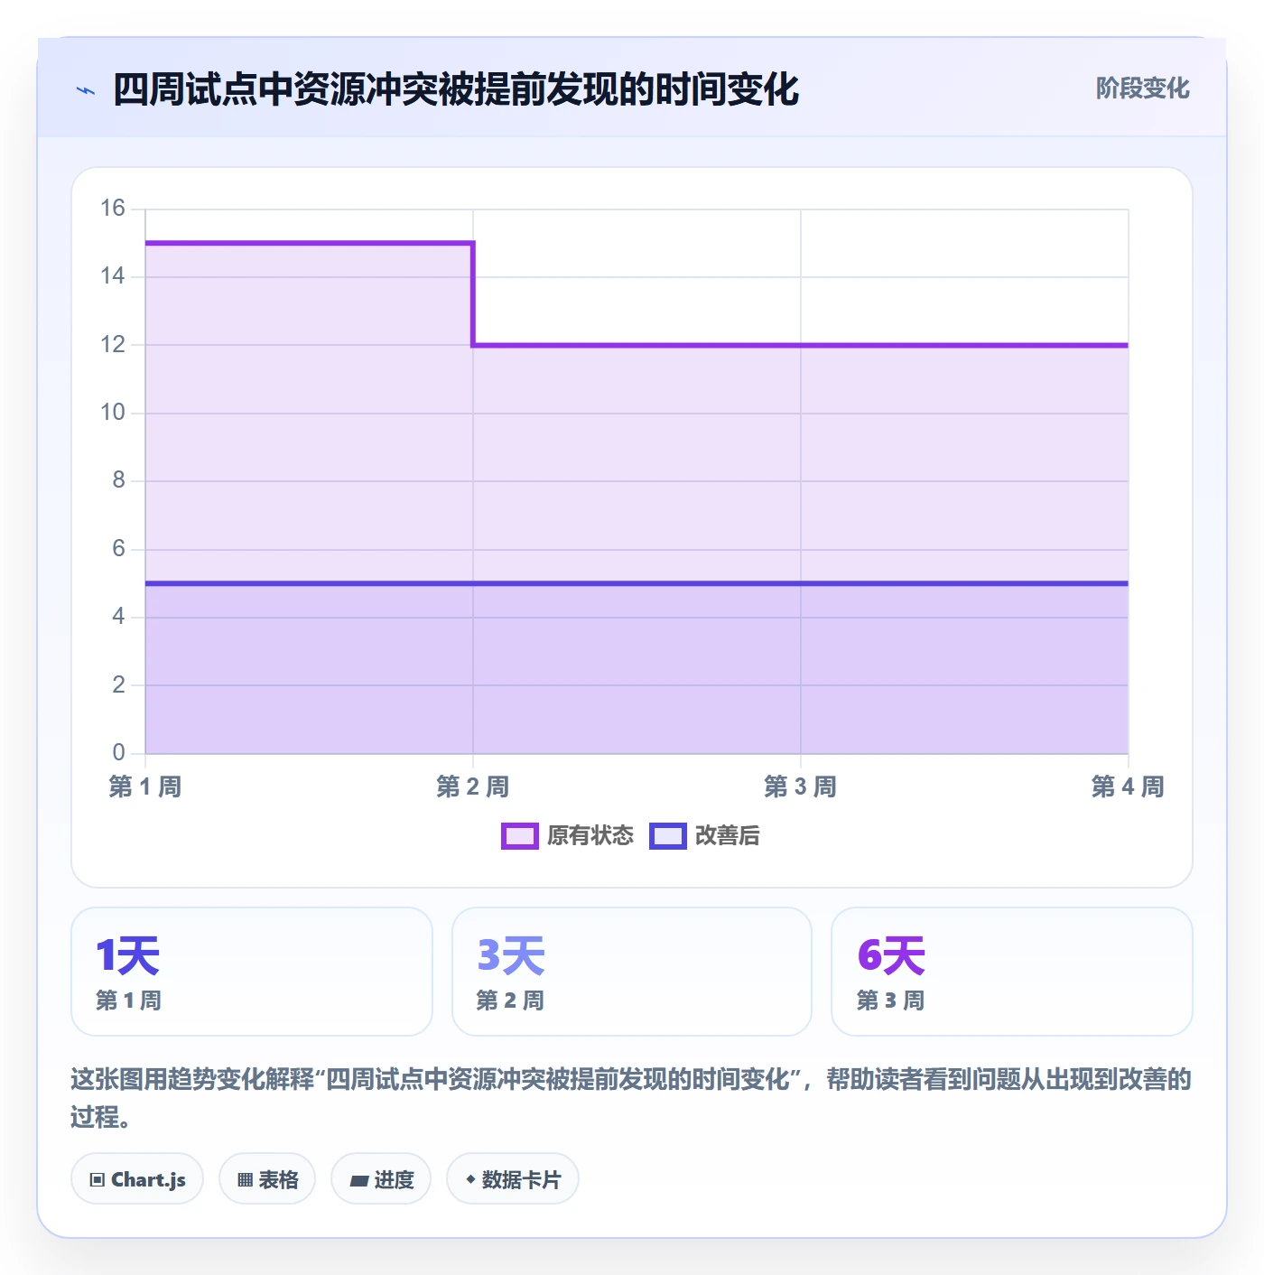Open the 1天 第 1 周 data card
This screenshot has height=1275, width=1264.
tap(252, 972)
